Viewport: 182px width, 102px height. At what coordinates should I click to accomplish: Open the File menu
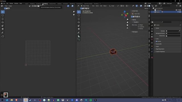[x=4, y=3]
